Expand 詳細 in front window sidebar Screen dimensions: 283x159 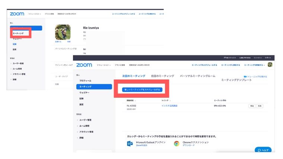82,138
